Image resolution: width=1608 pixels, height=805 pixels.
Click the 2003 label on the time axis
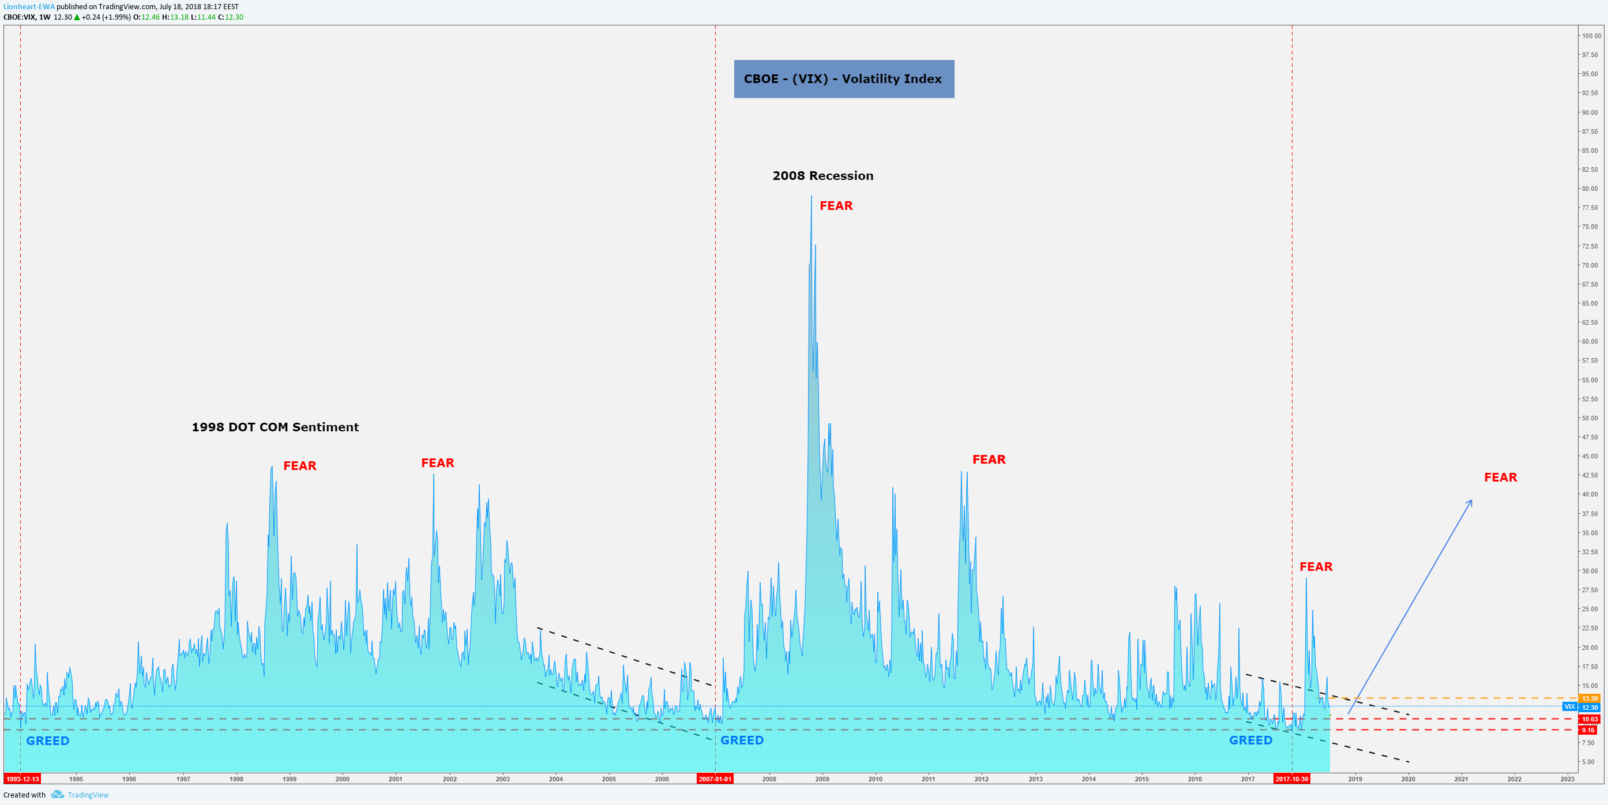coord(502,779)
